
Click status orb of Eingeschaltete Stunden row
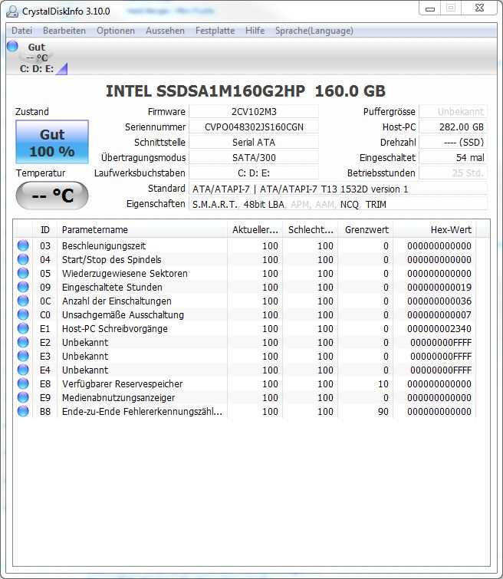point(23,287)
